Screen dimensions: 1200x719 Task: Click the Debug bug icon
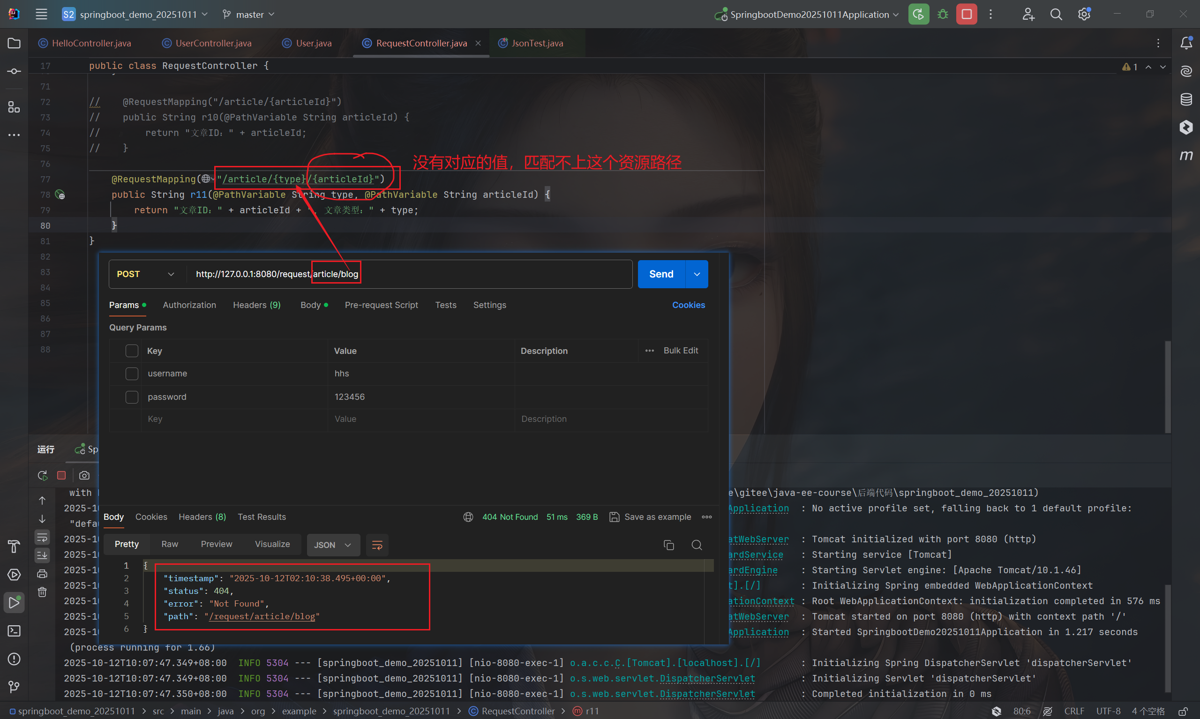[942, 15]
